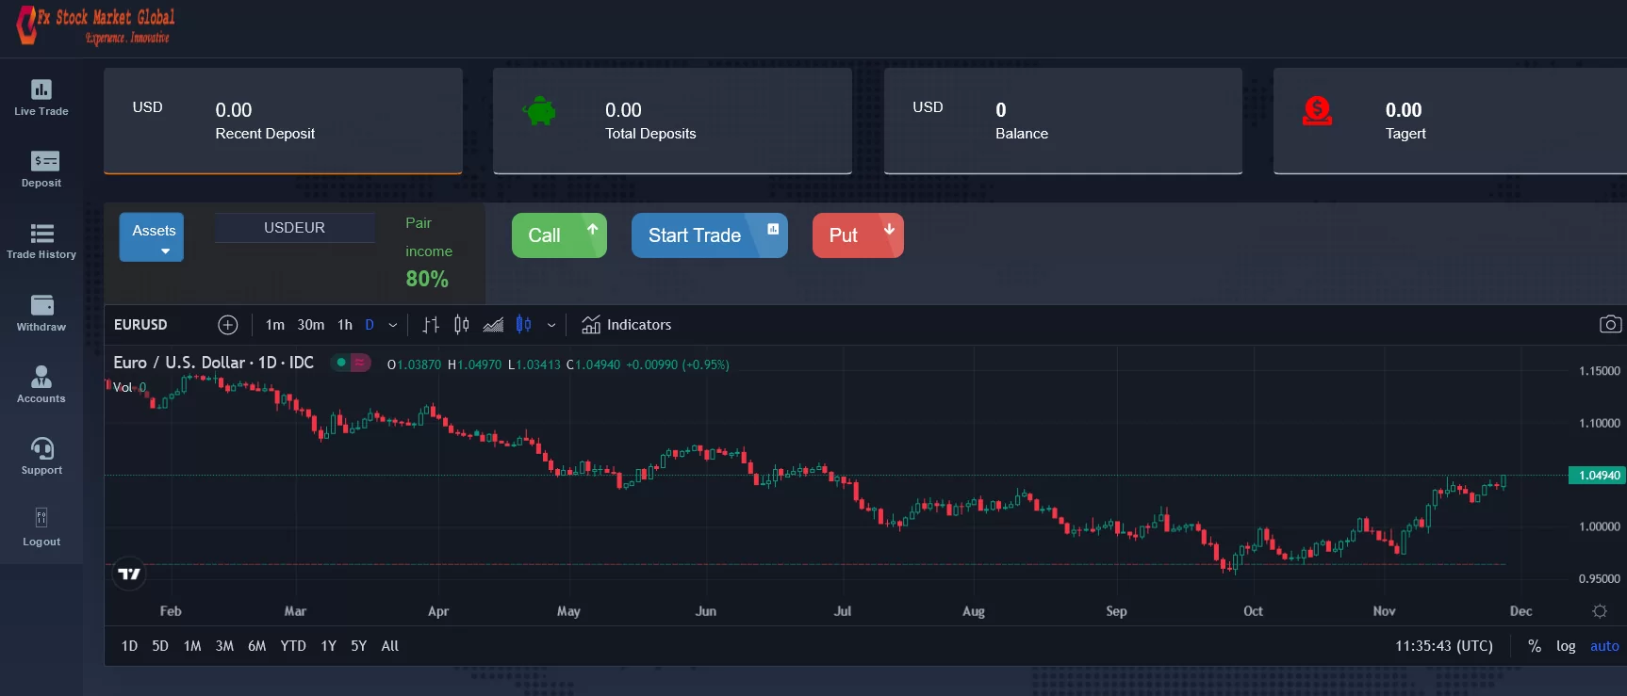Click the Support headset icon

[41, 448]
